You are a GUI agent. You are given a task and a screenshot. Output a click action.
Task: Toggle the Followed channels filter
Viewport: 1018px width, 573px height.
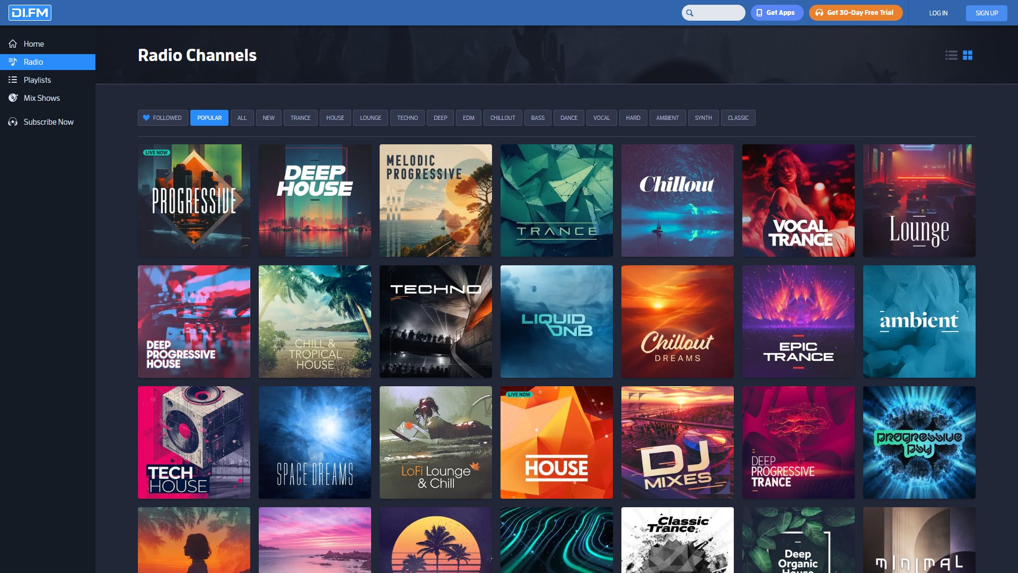tap(162, 118)
